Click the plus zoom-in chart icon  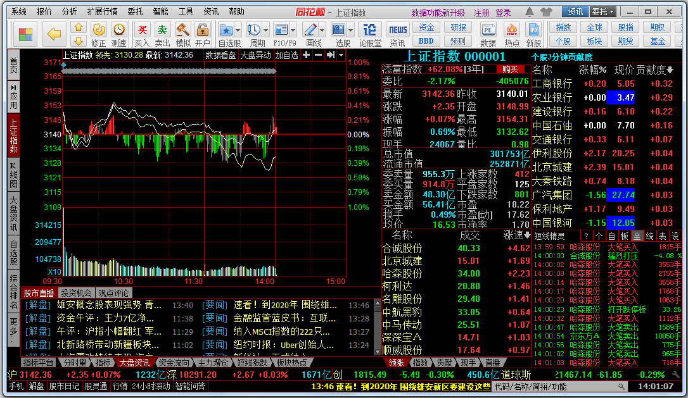[x=306, y=55]
